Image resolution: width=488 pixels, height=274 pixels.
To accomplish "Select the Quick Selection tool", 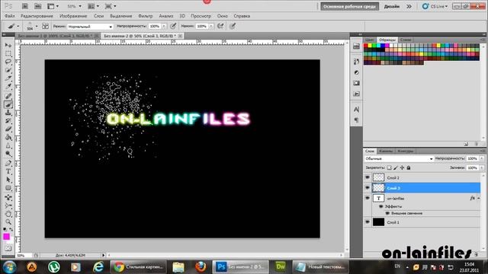I will click(8, 70).
